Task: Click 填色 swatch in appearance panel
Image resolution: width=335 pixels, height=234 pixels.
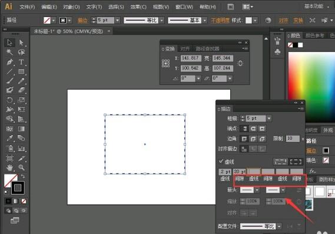Action: (x=326, y=160)
